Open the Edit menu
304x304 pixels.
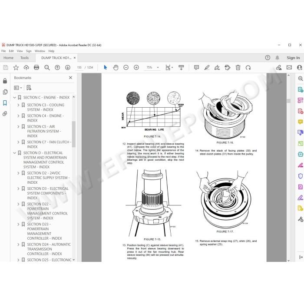pyautogui.click(x=11, y=51)
